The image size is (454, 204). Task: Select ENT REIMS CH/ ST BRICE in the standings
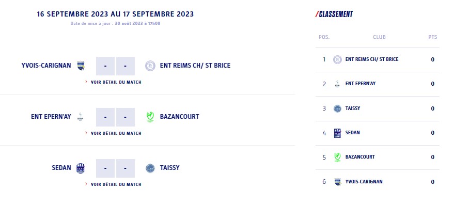pyautogui.click(x=372, y=59)
